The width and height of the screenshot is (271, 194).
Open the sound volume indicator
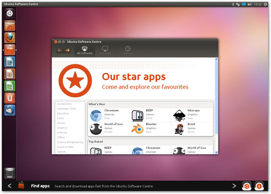[249, 5]
